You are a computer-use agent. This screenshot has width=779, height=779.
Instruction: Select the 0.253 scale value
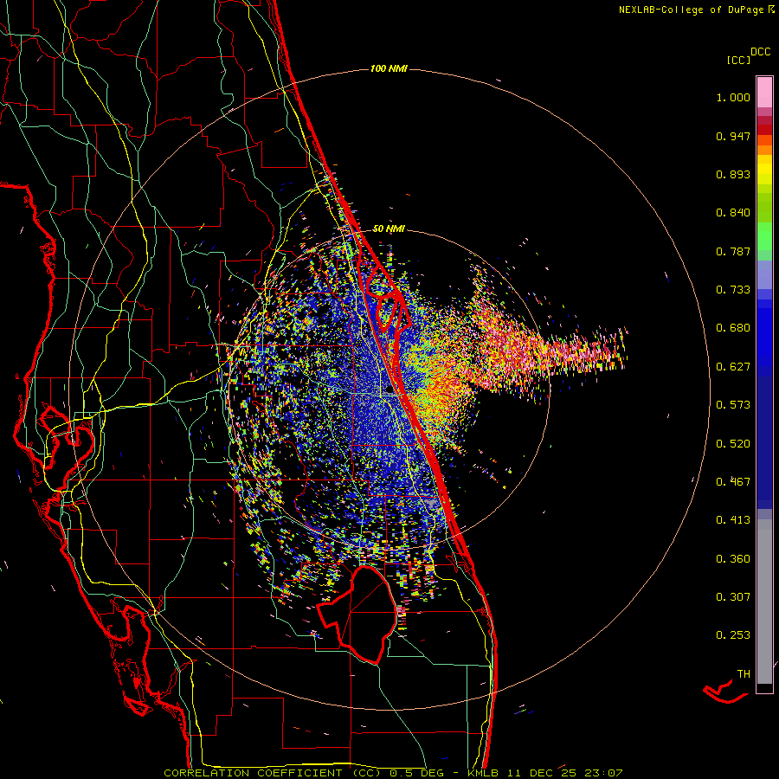coord(733,635)
